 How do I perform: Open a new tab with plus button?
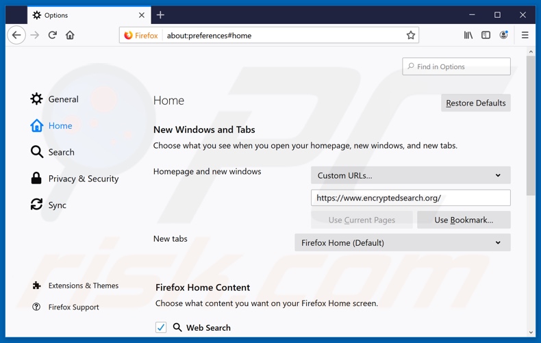point(160,15)
